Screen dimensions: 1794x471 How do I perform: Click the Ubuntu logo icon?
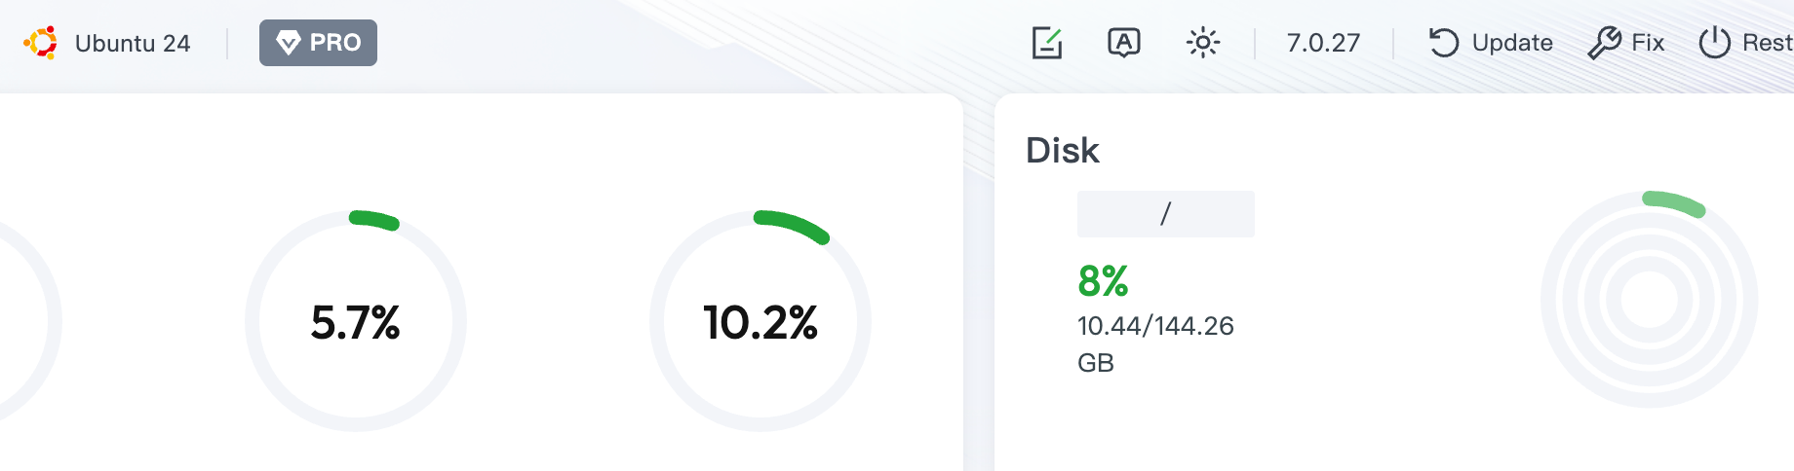pos(41,43)
